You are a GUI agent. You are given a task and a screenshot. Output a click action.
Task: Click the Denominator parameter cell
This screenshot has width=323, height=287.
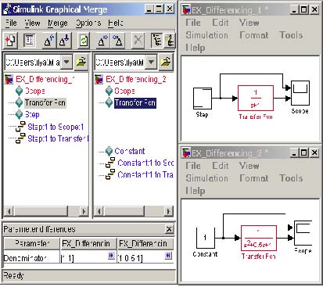(31, 258)
